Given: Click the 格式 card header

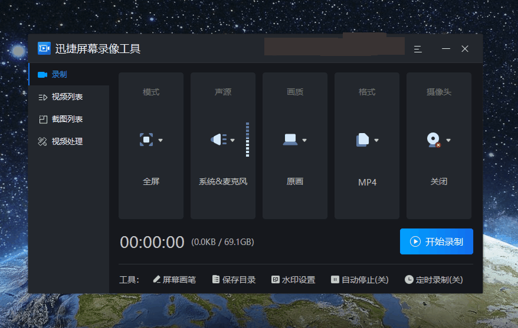Looking at the screenshot, I should click(367, 92).
